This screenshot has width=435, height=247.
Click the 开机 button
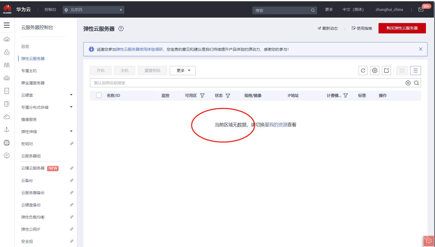pos(101,70)
